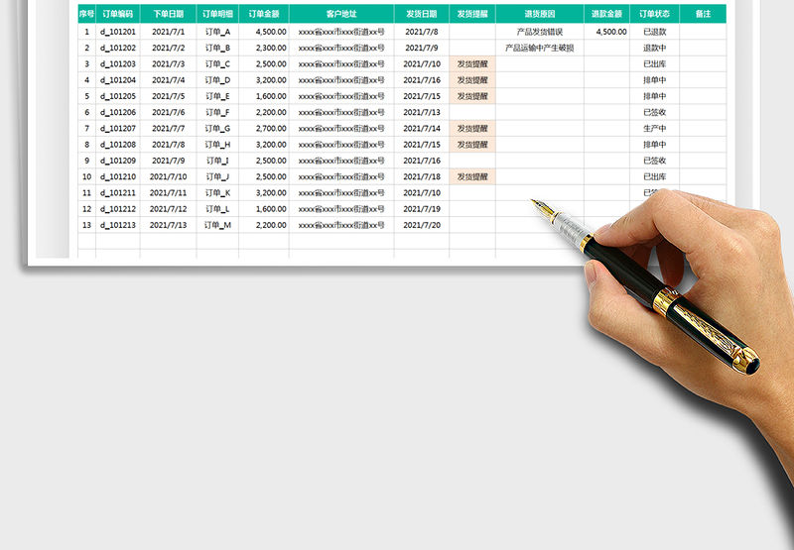Select the 订单_M detail cell

pos(217,225)
